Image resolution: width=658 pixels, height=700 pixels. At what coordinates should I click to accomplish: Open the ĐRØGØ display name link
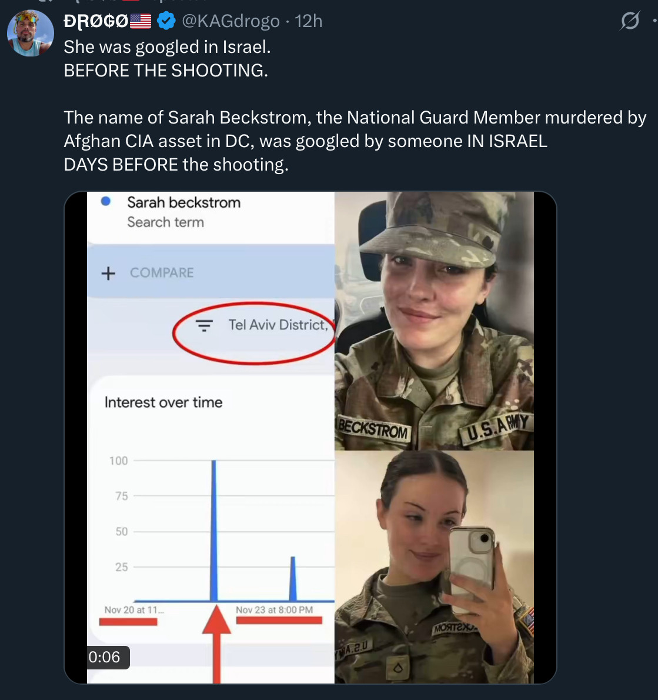[96, 21]
